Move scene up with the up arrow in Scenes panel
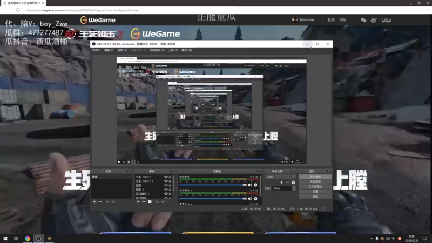 pos(107,201)
